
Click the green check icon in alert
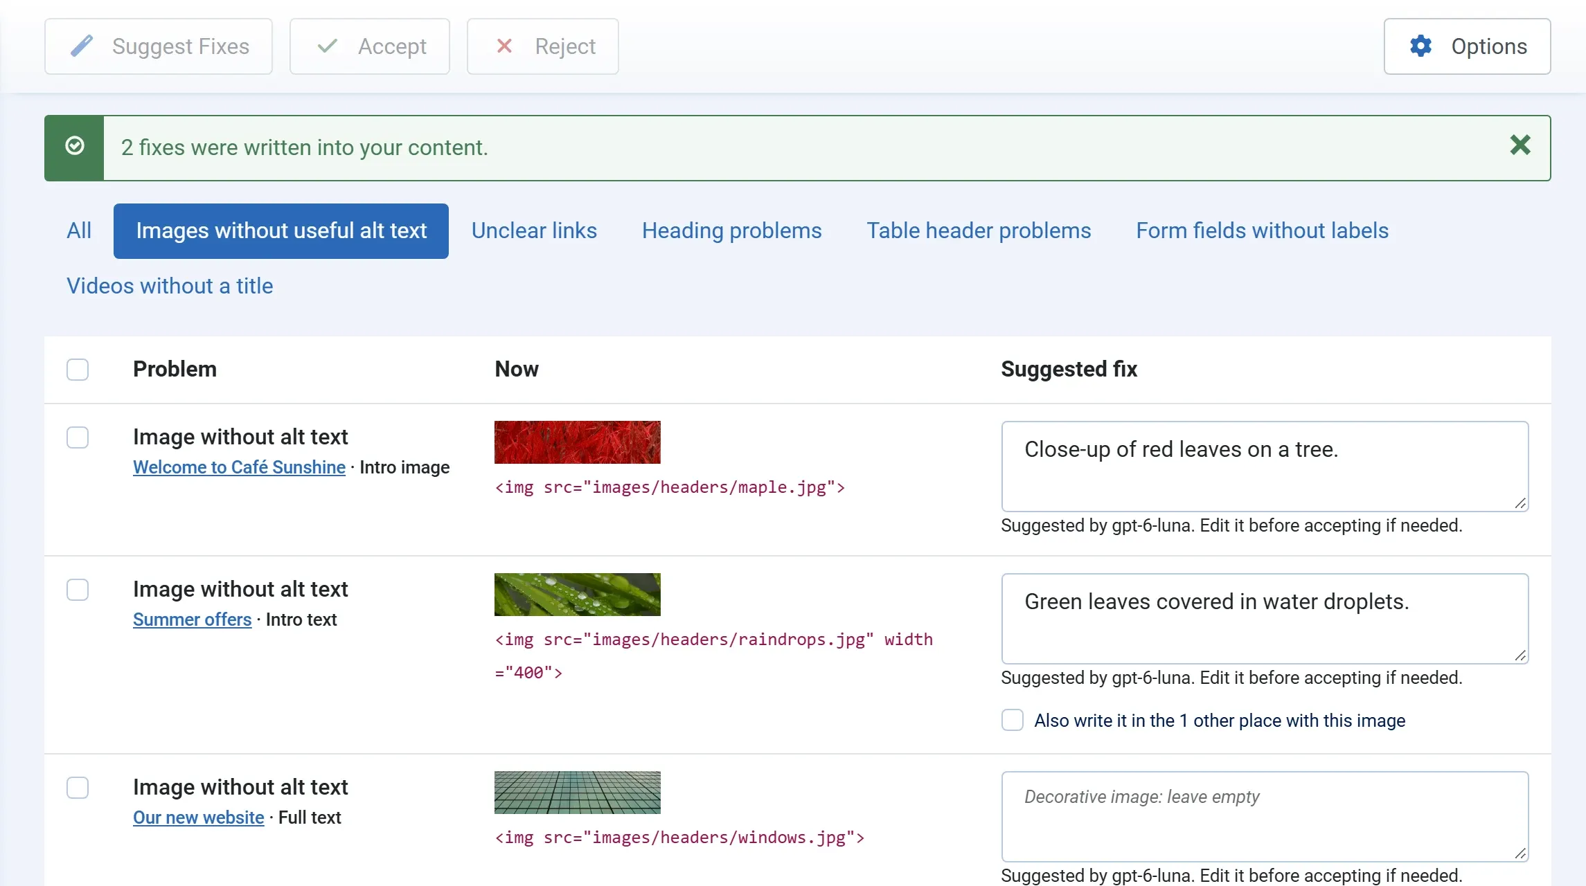coord(75,146)
